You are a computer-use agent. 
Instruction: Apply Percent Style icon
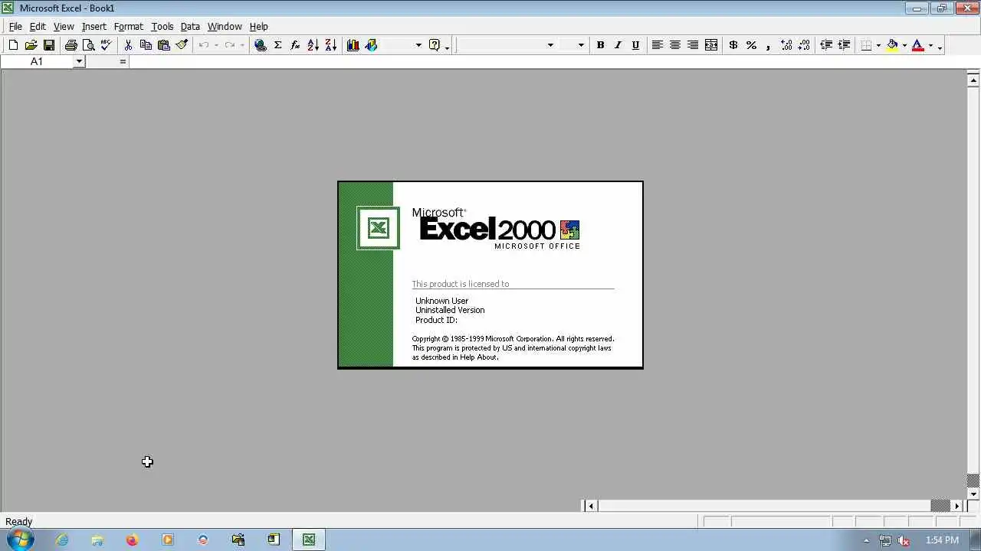click(751, 45)
